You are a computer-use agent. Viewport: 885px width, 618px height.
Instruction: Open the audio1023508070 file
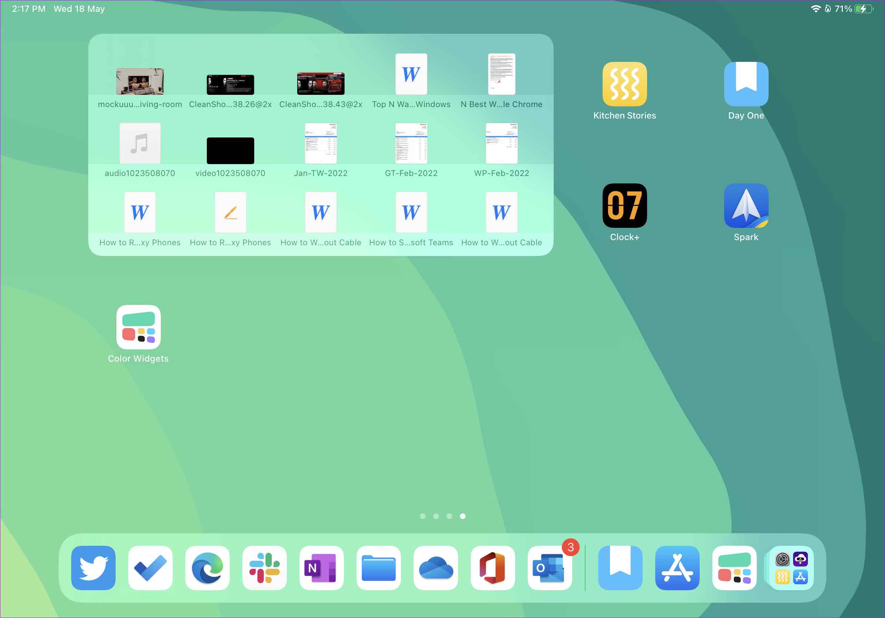coord(140,143)
